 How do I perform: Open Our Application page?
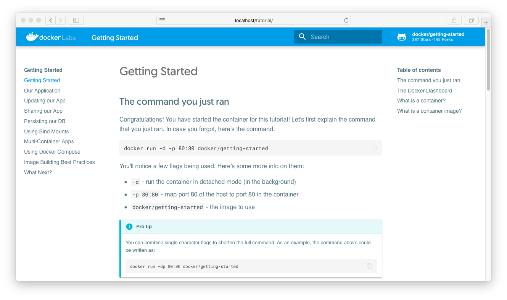(x=42, y=91)
